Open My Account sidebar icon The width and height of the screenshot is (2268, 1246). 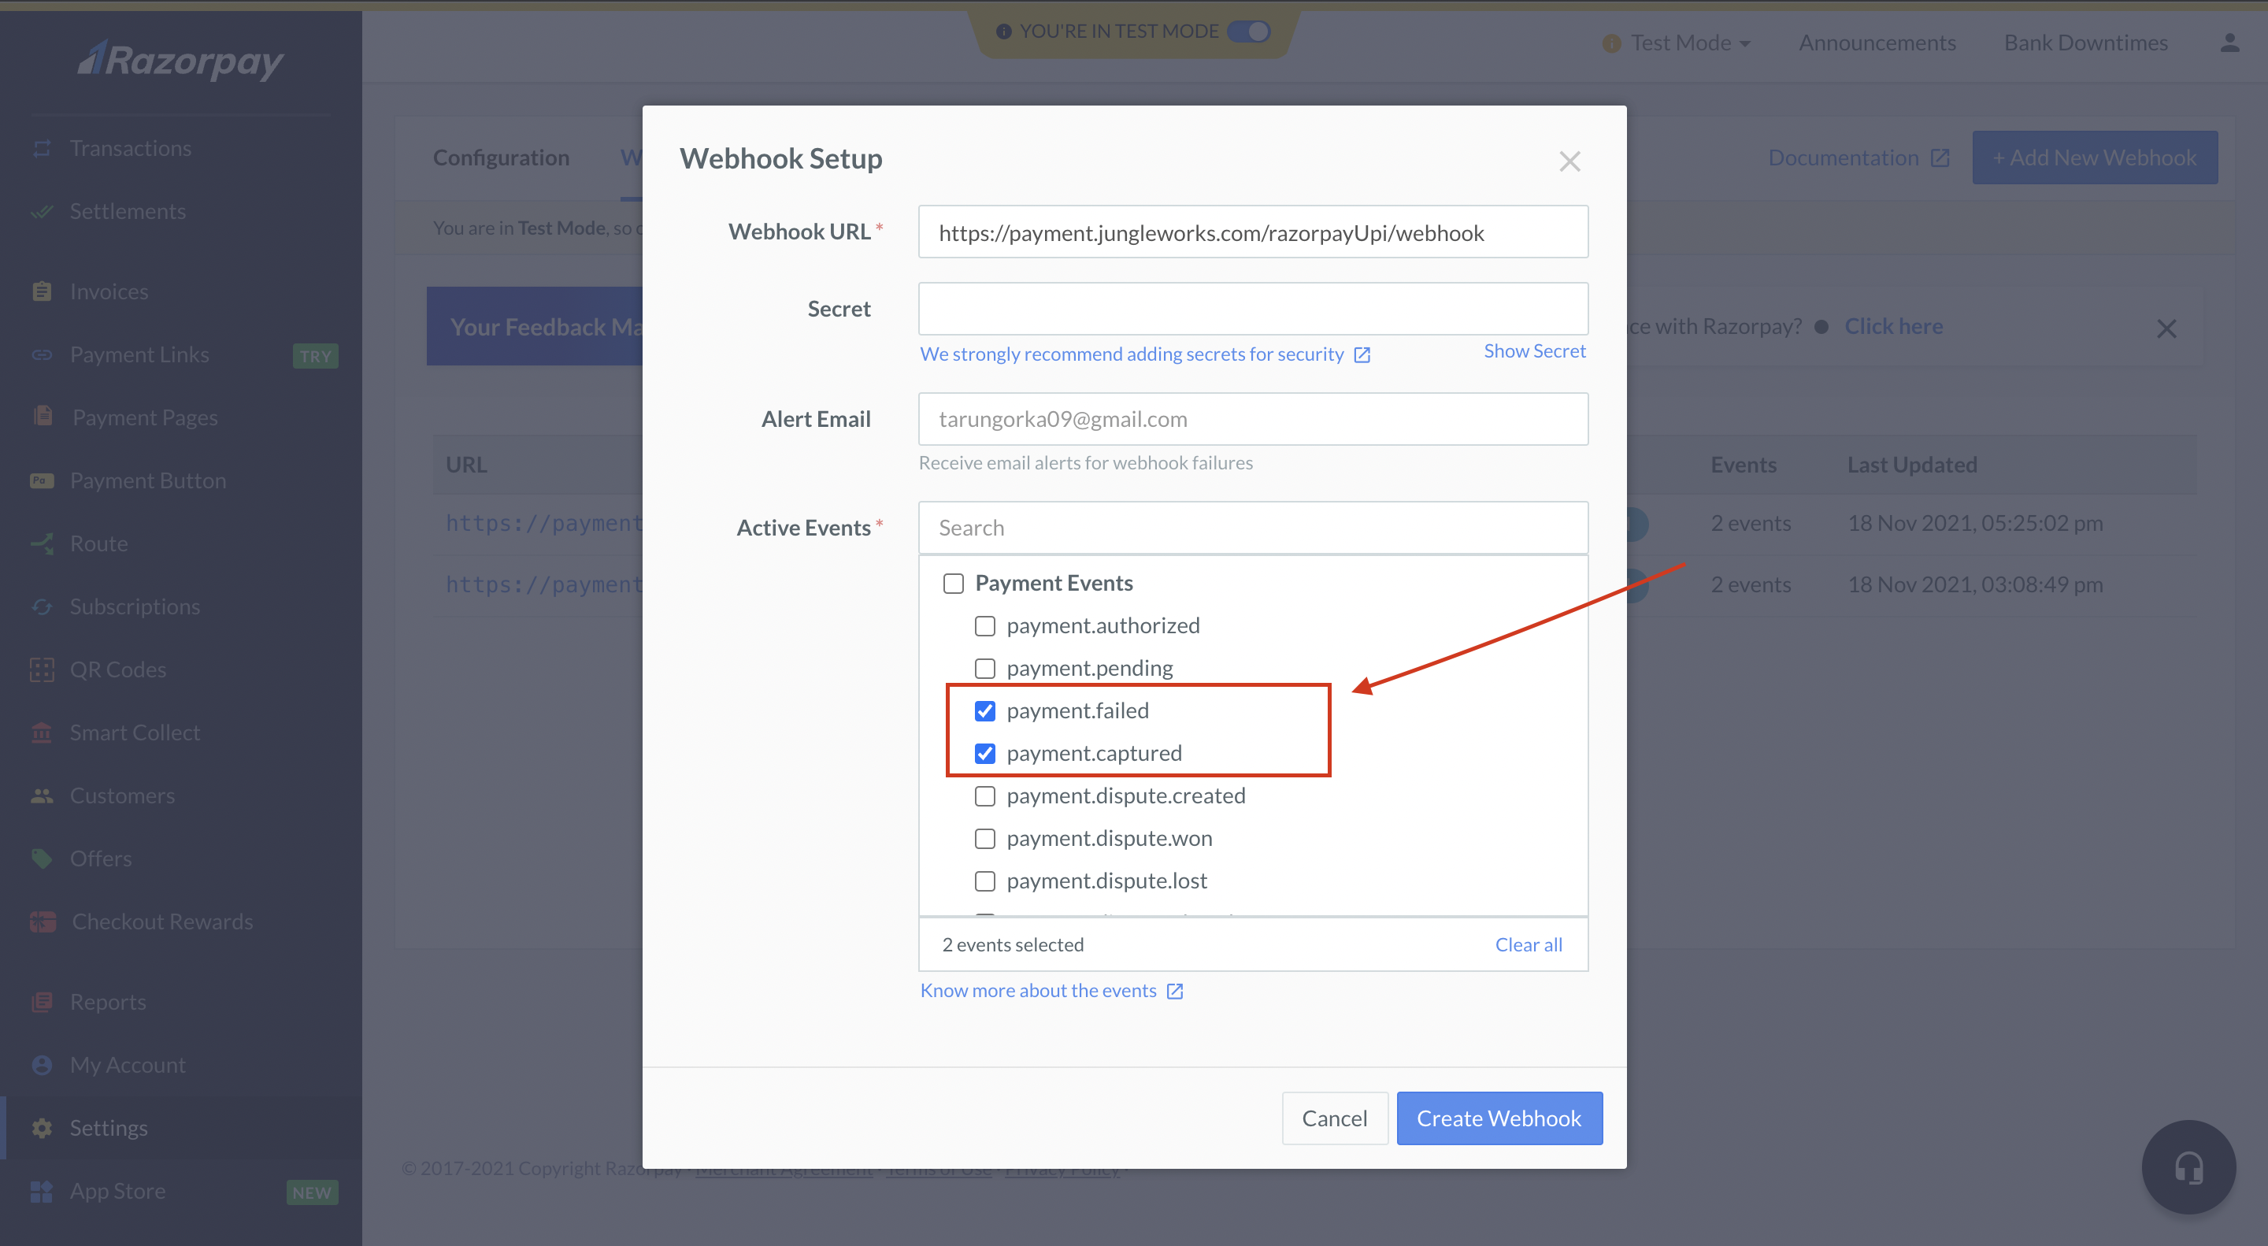(42, 1065)
